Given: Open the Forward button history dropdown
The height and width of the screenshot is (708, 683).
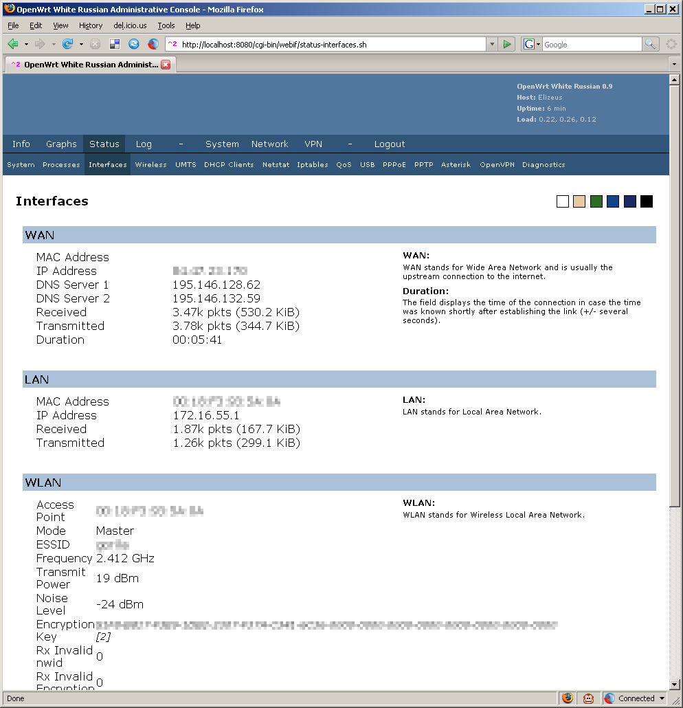Looking at the screenshot, I should pos(54,44).
